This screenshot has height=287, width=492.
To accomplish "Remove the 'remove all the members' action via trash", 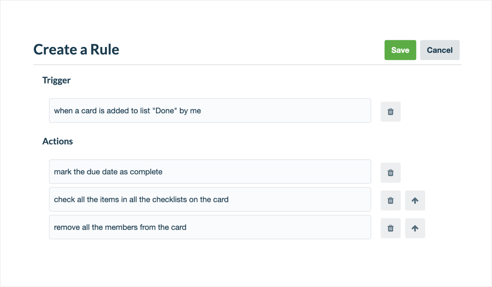I will [390, 228].
